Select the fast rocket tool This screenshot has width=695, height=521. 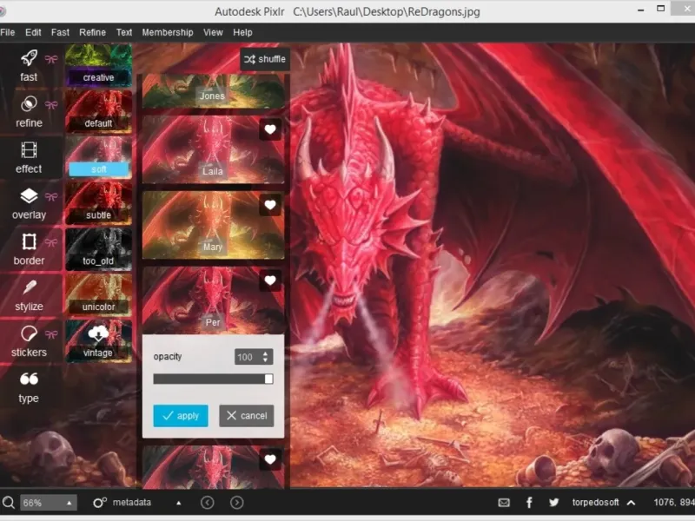29,66
